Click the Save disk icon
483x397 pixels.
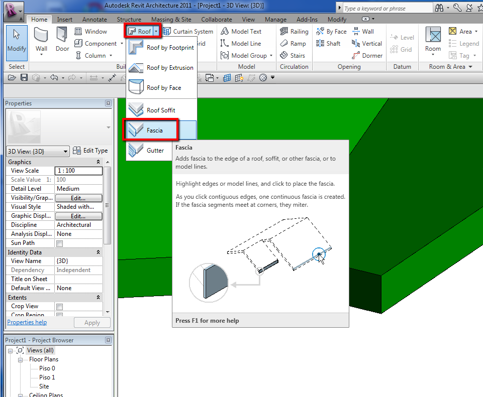(24, 78)
